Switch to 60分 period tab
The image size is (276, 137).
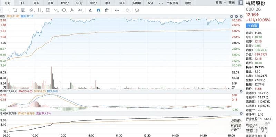click(79, 3)
